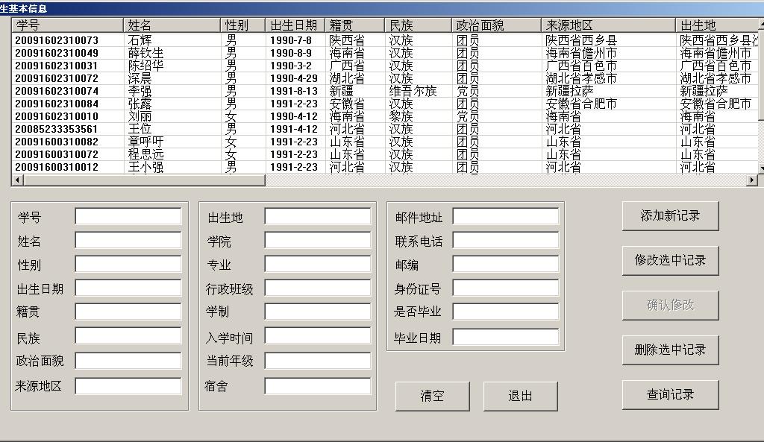Click the 删除选中记录 button
This screenshot has width=764, height=442.
670,350
